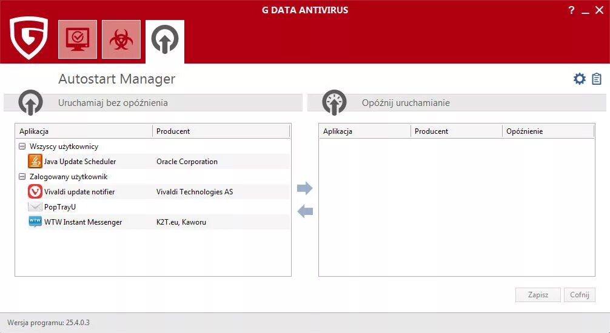
Task: Select the PopTrayU entry
Action: [158, 207]
